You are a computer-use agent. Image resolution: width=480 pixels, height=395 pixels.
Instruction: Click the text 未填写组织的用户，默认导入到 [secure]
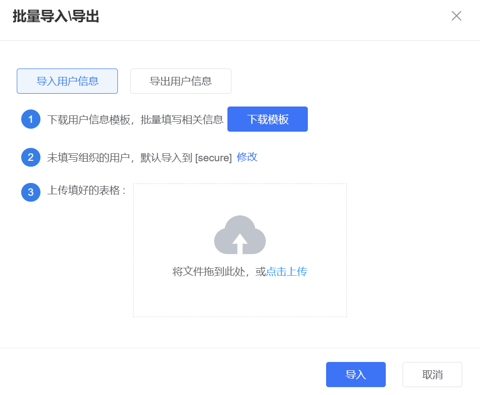pos(140,158)
